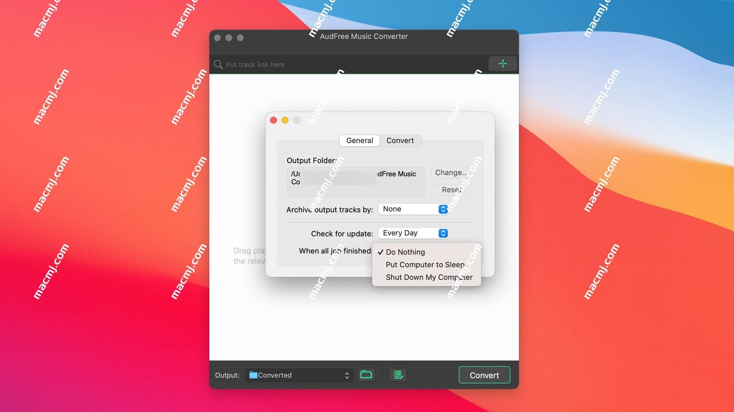Click the track link input field
Image resolution: width=734 pixels, height=412 pixels.
tap(352, 64)
